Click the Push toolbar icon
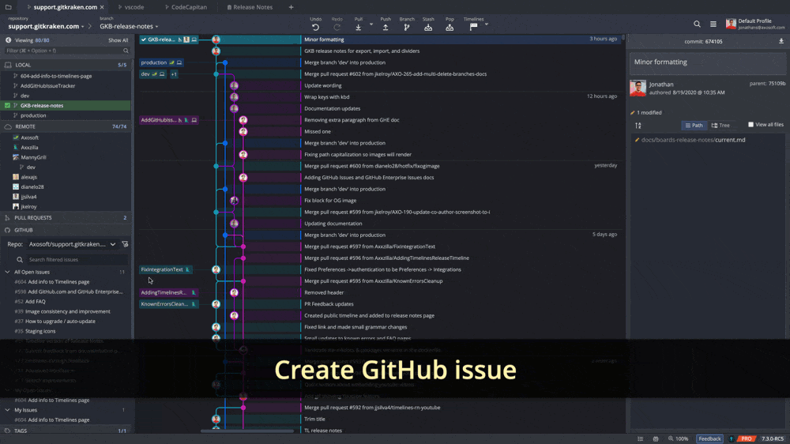790x444 pixels. pos(386,27)
